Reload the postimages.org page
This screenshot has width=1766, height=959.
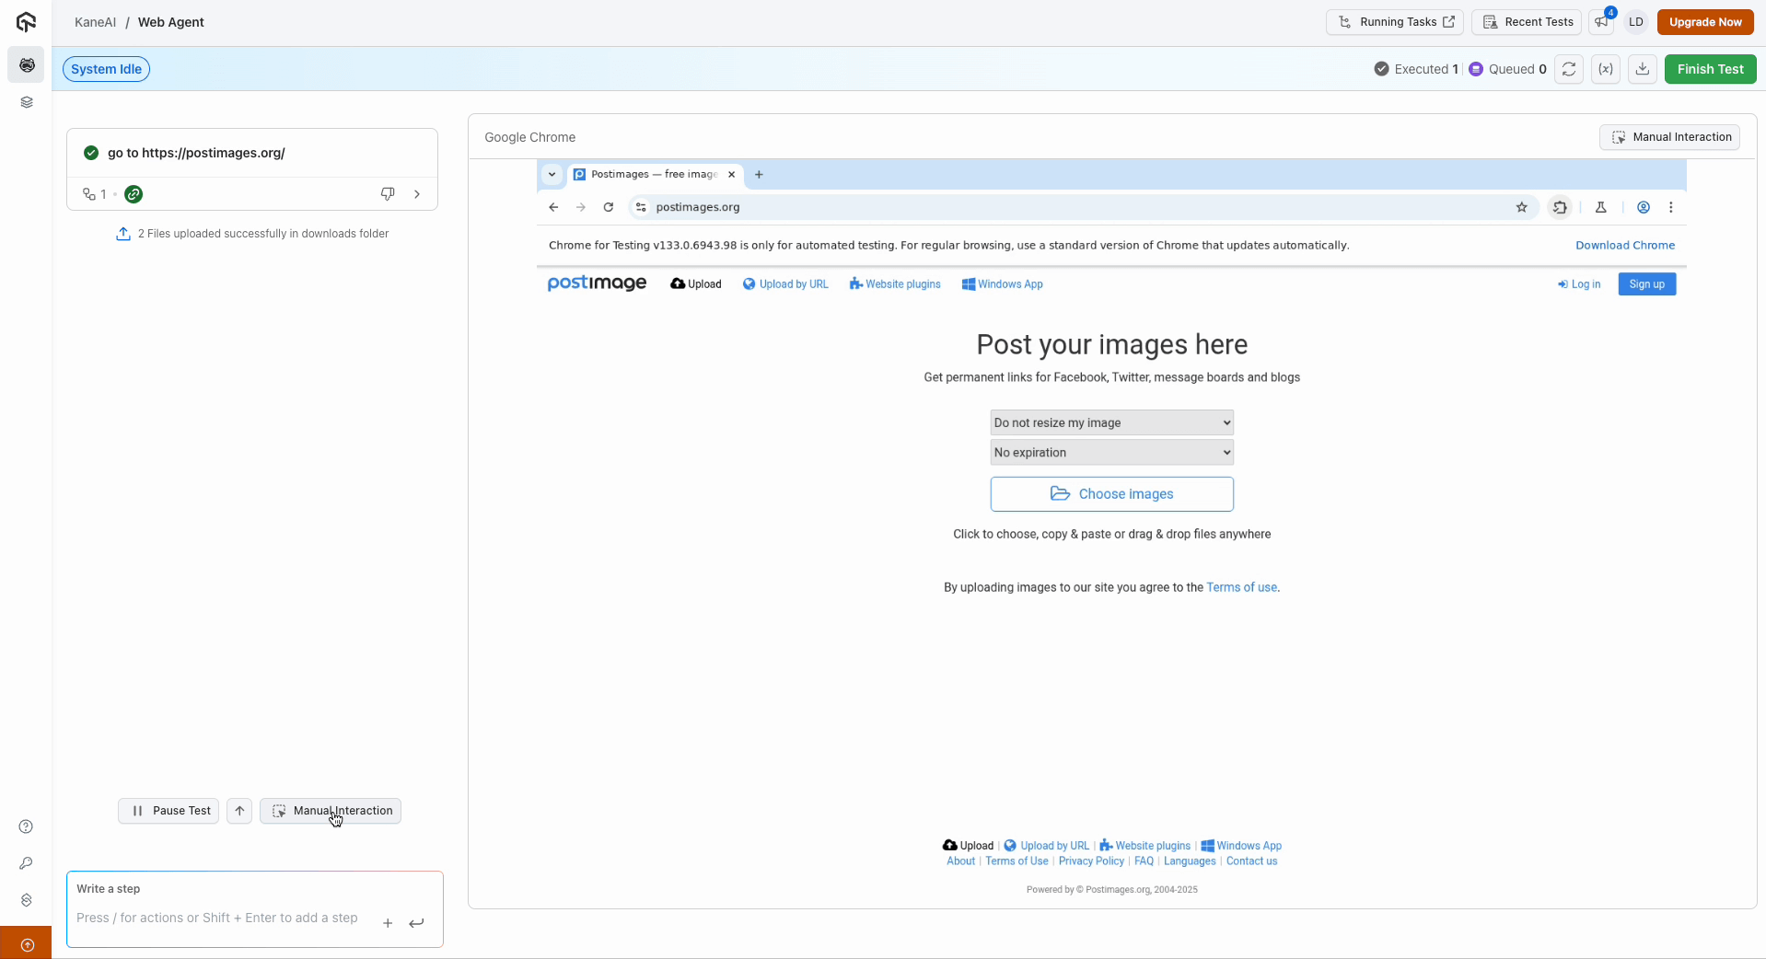pyautogui.click(x=609, y=207)
